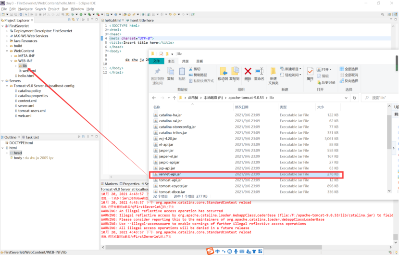Collapse the WEB-INF folder
The image size is (399, 255).
coord(12,61)
